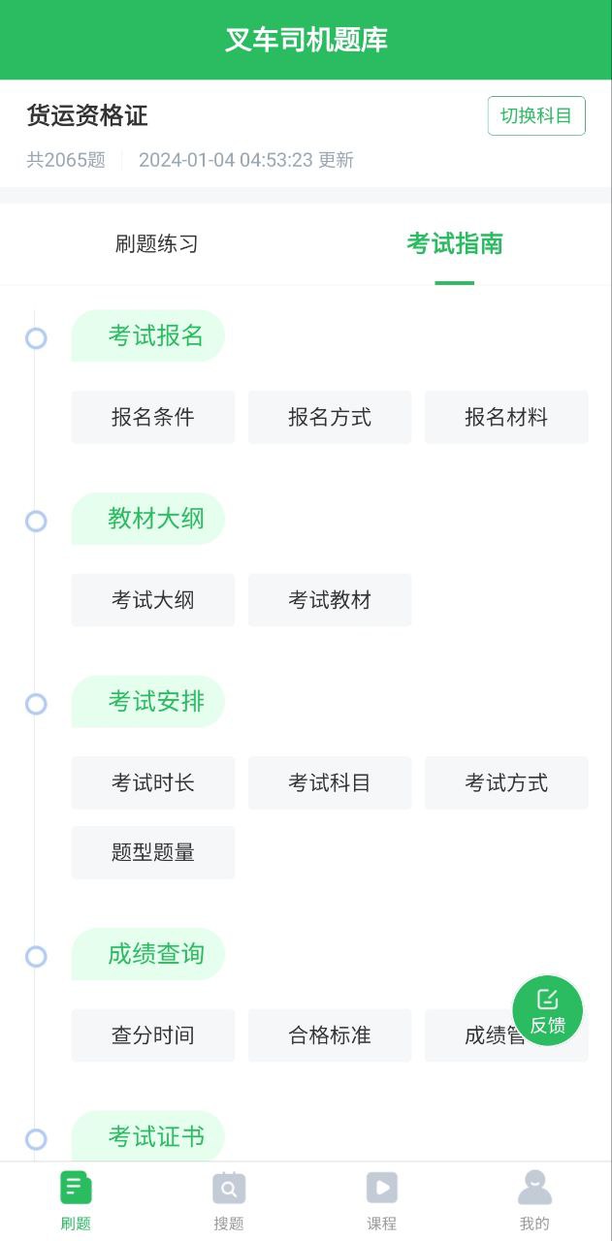Open the 搜题 search icon
The width and height of the screenshot is (612, 1241).
click(x=229, y=1188)
